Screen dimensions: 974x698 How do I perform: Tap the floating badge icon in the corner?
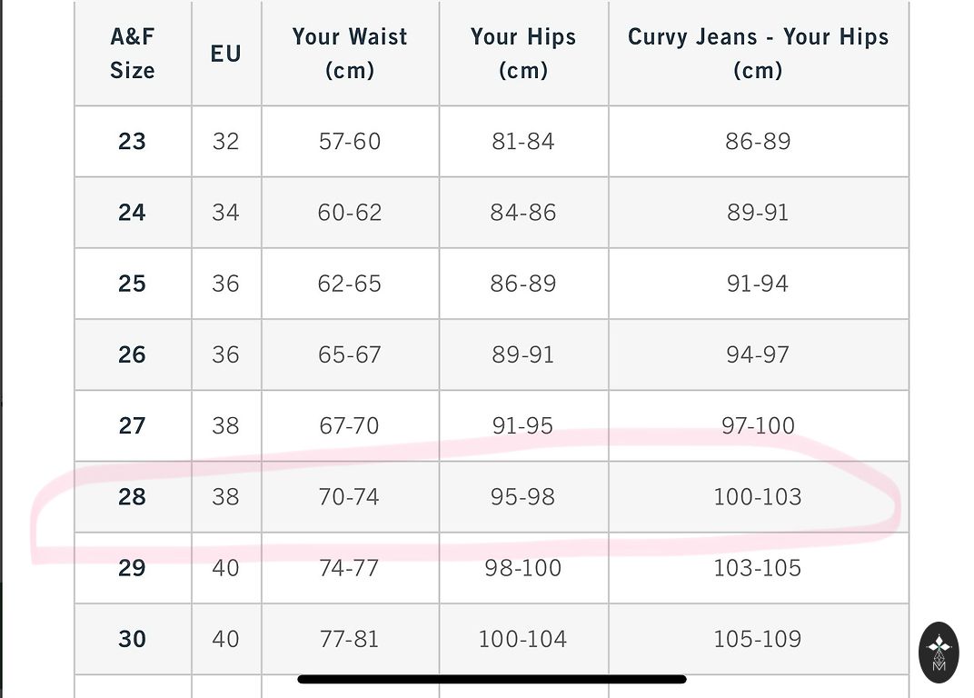939,651
